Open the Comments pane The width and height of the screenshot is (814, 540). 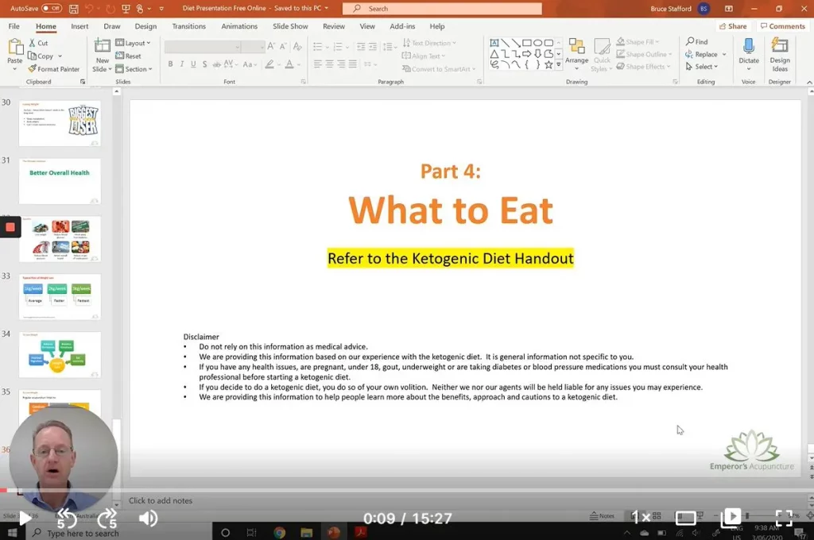pyautogui.click(x=782, y=26)
